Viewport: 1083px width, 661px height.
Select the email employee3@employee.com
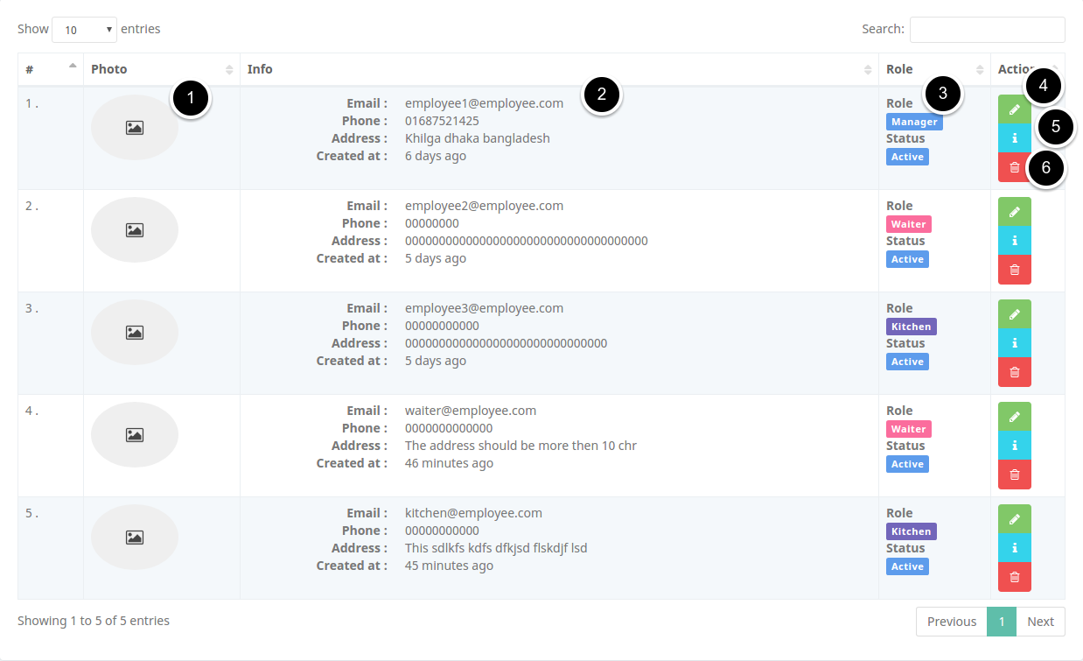[484, 308]
